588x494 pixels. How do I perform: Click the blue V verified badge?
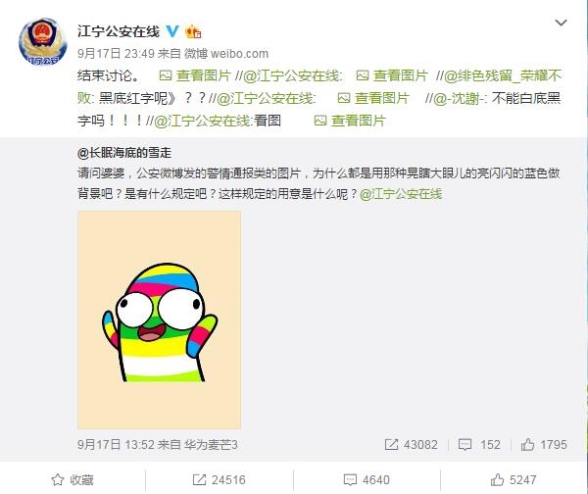(172, 31)
